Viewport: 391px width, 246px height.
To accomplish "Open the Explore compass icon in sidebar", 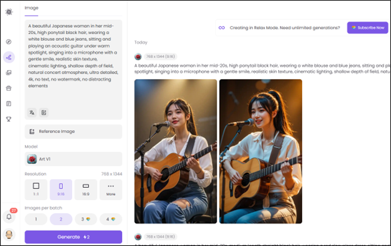I will pyautogui.click(x=9, y=42).
